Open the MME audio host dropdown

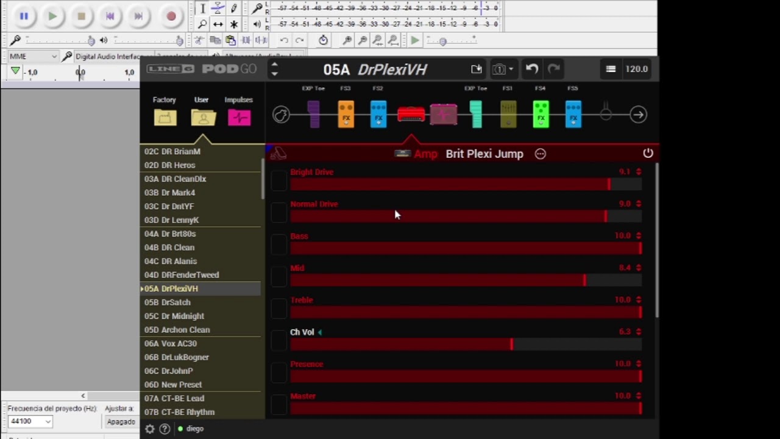pyautogui.click(x=33, y=56)
